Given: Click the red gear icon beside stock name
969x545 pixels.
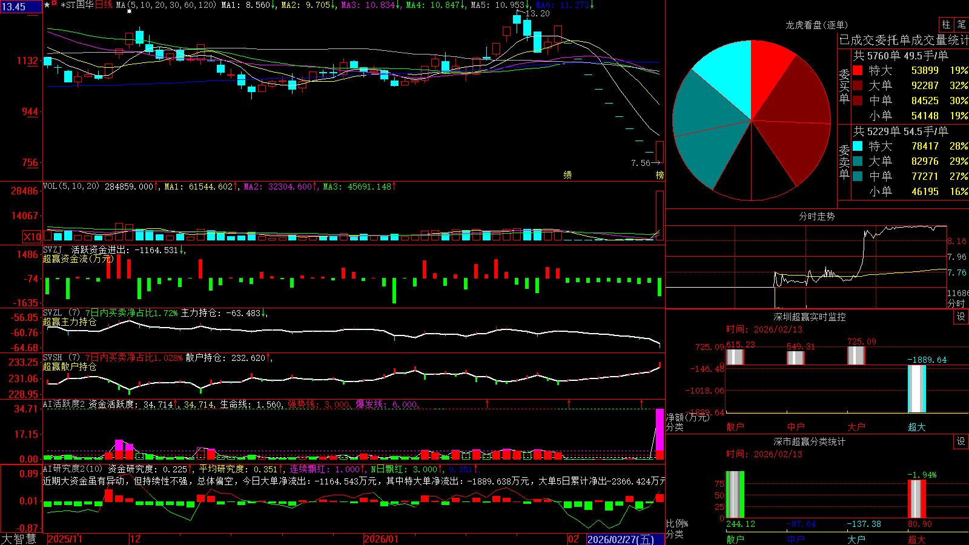Looking at the screenshot, I should 55,4.
